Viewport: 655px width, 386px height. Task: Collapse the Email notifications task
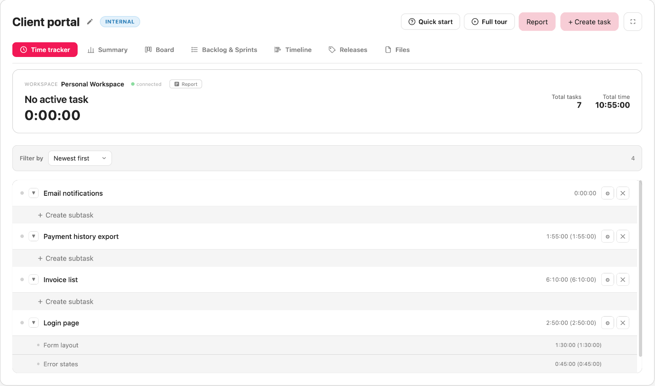[x=34, y=193]
